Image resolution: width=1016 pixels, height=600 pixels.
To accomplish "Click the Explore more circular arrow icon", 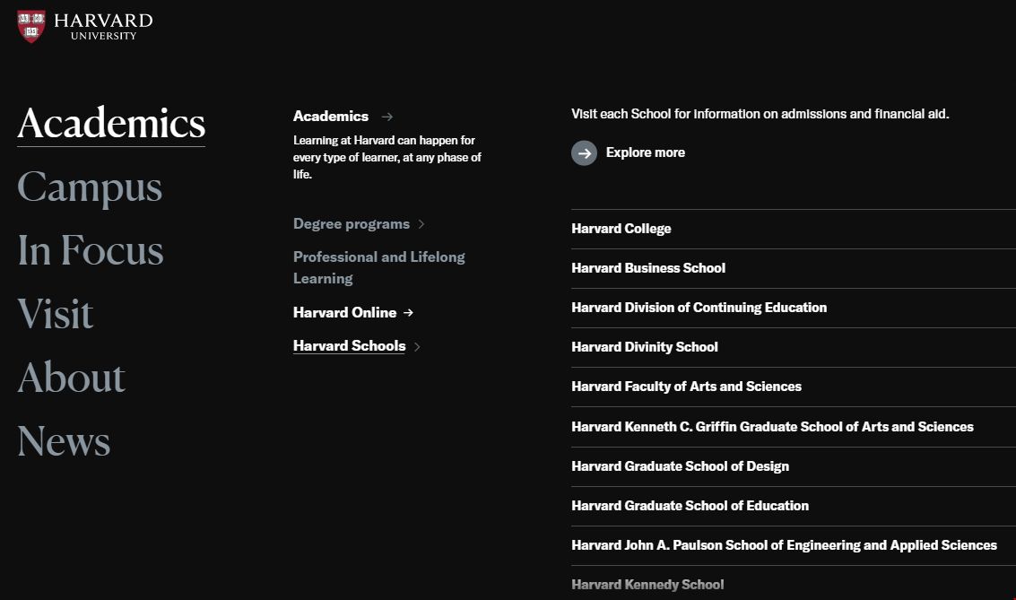I will (584, 152).
